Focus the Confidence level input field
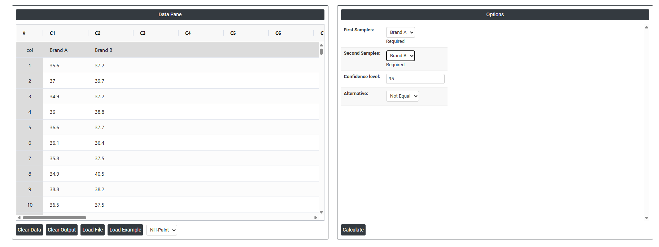The height and width of the screenshot is (247, 659). 415,79
